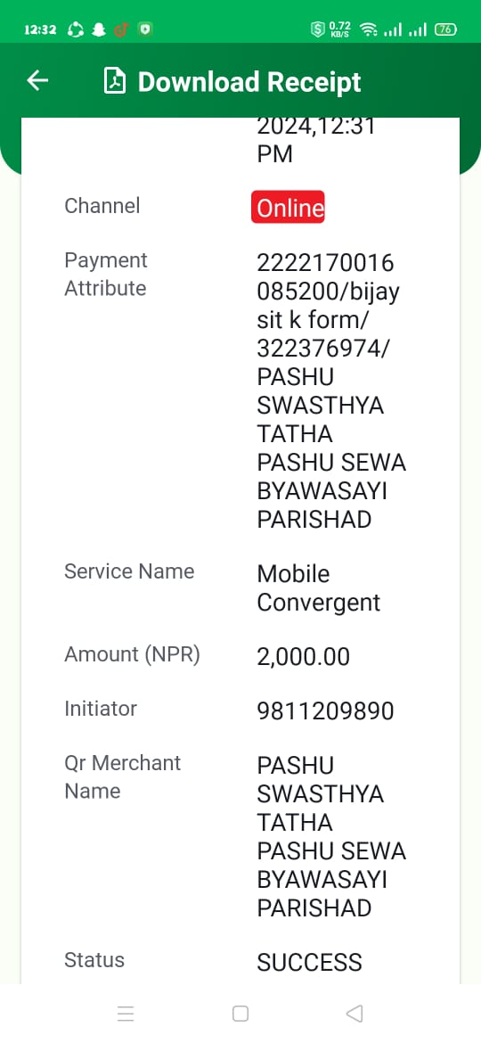Open the recent apps menu button
Viewport: 481px width, 1043px height.
[126, 1014]
